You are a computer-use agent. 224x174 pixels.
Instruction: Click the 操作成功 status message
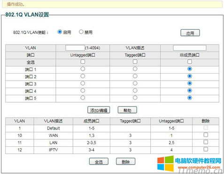click(15, 4)
